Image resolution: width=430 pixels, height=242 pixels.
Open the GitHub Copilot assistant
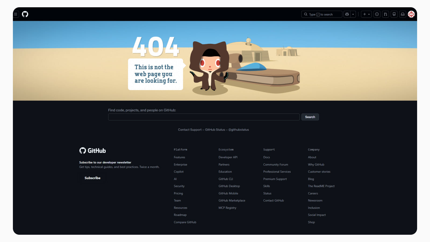click(347, 14)
